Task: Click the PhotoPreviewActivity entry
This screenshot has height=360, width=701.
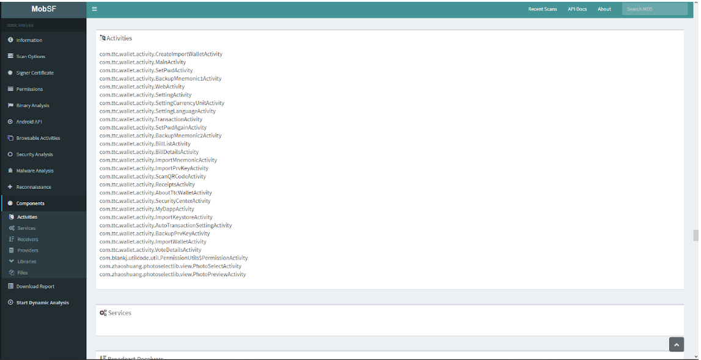Action: tap(172, 274)
